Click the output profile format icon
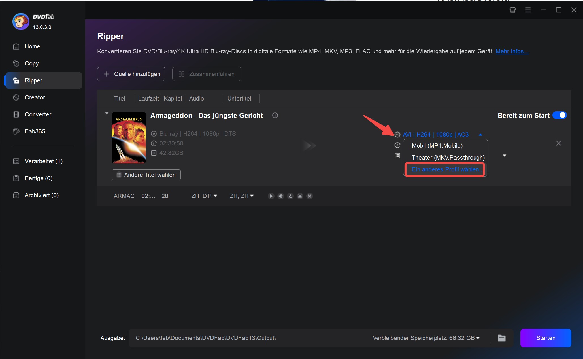The image size is (583, 359). [x=397, y=135]
